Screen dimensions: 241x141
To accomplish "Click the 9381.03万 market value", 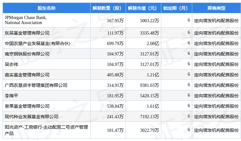I will click(150, 85).
